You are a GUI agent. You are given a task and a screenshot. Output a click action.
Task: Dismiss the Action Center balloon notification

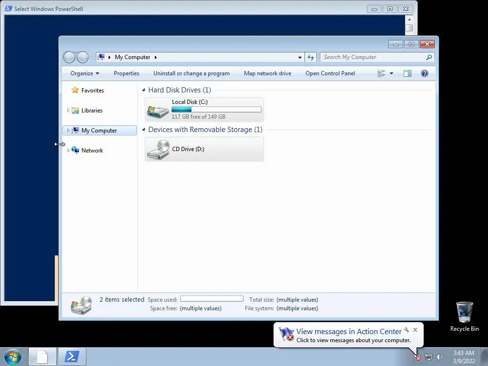point(415,330)
